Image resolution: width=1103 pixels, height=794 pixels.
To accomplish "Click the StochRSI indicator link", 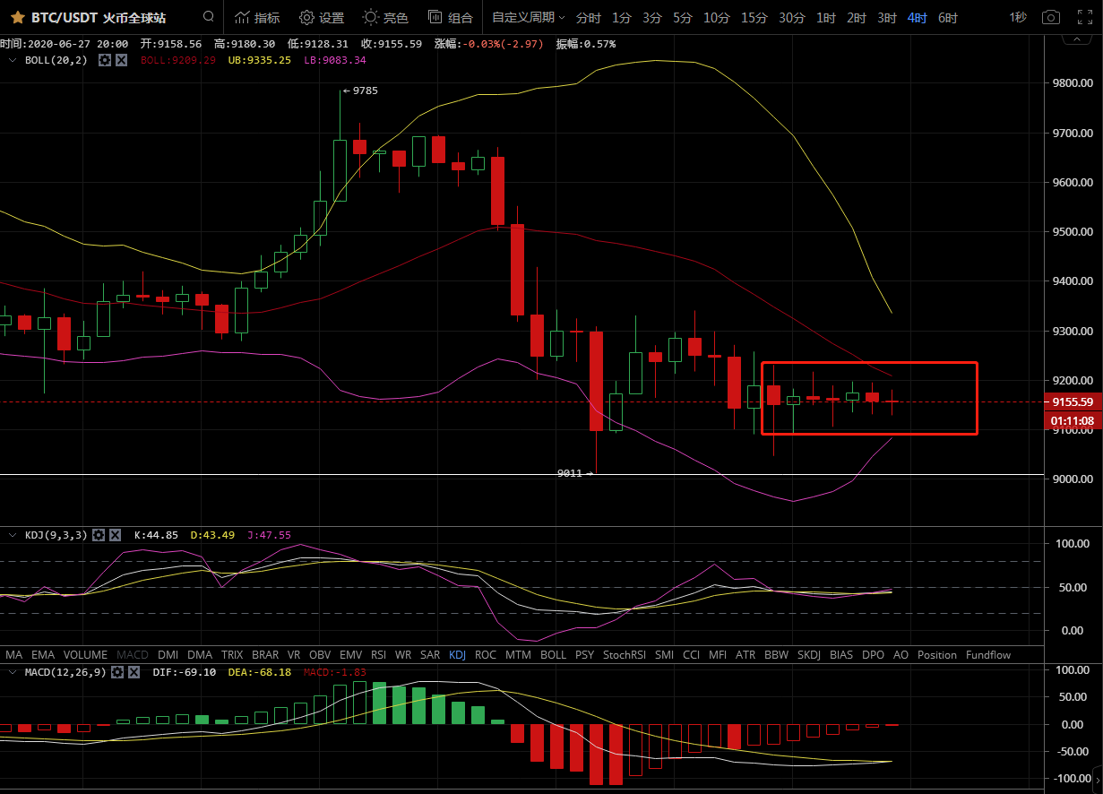I will pos(624,655).
